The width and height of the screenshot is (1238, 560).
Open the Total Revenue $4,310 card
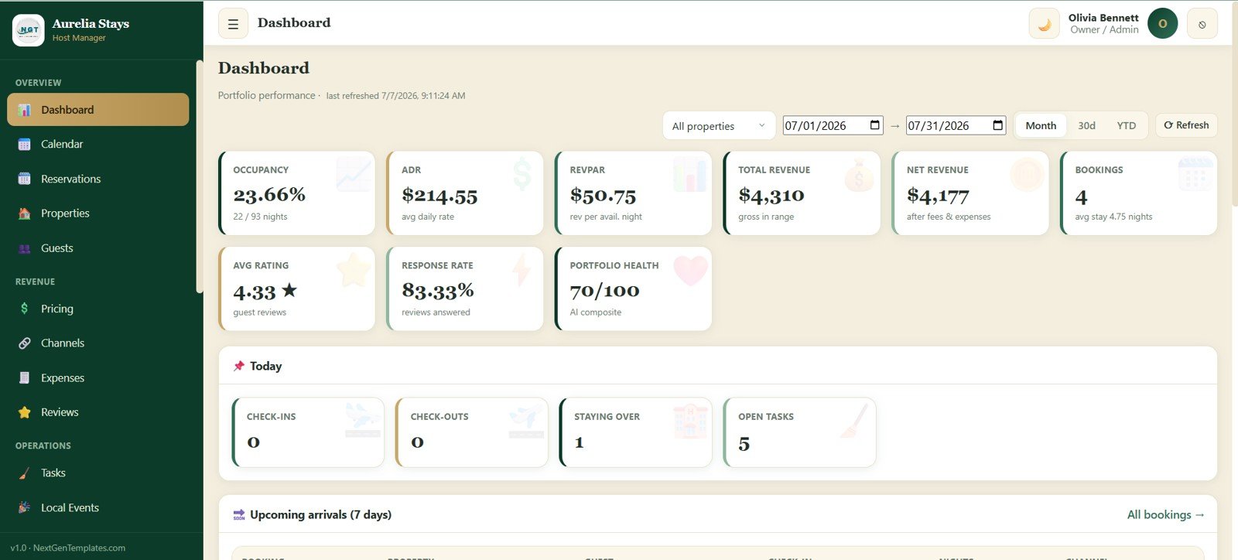click(802, 193)
